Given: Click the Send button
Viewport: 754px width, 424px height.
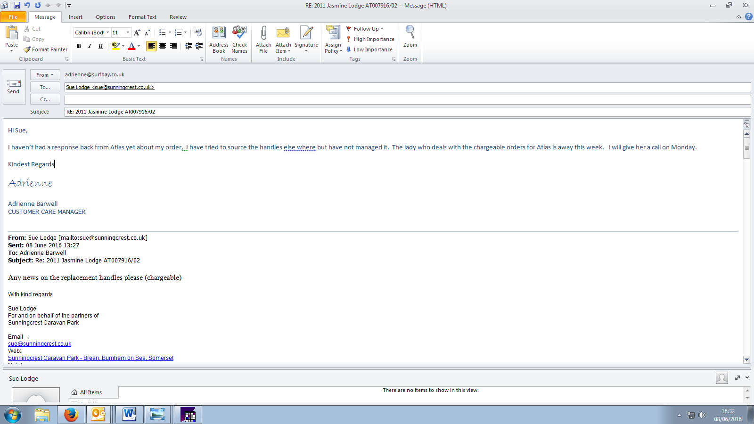Looking at the screenshot, I should click(13, 87).
